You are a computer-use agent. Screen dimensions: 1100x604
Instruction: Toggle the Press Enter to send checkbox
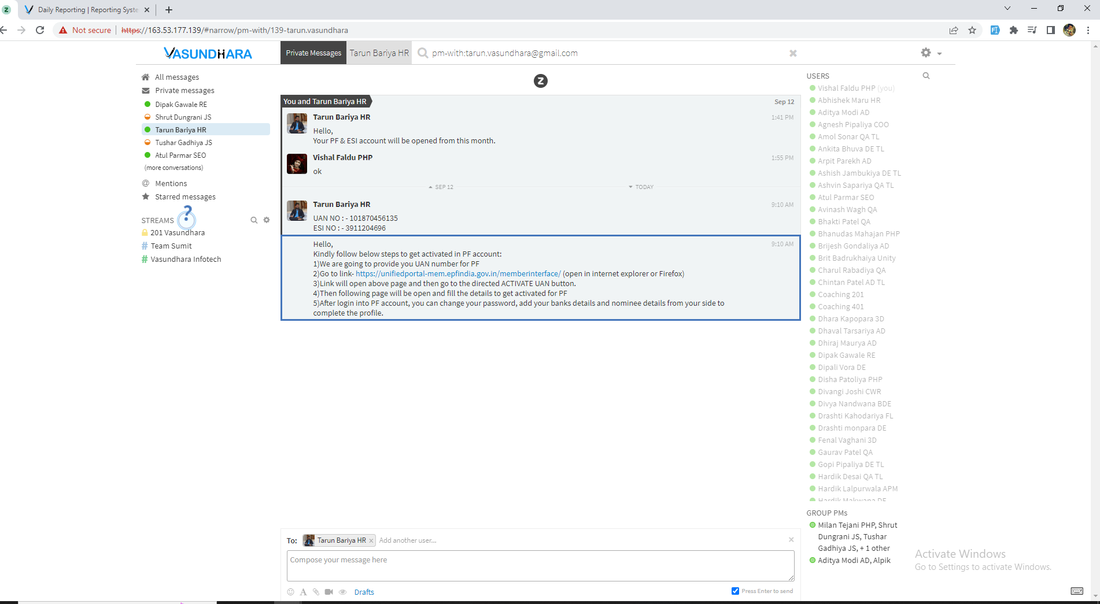pyautogui.click(x=735, y=591)
